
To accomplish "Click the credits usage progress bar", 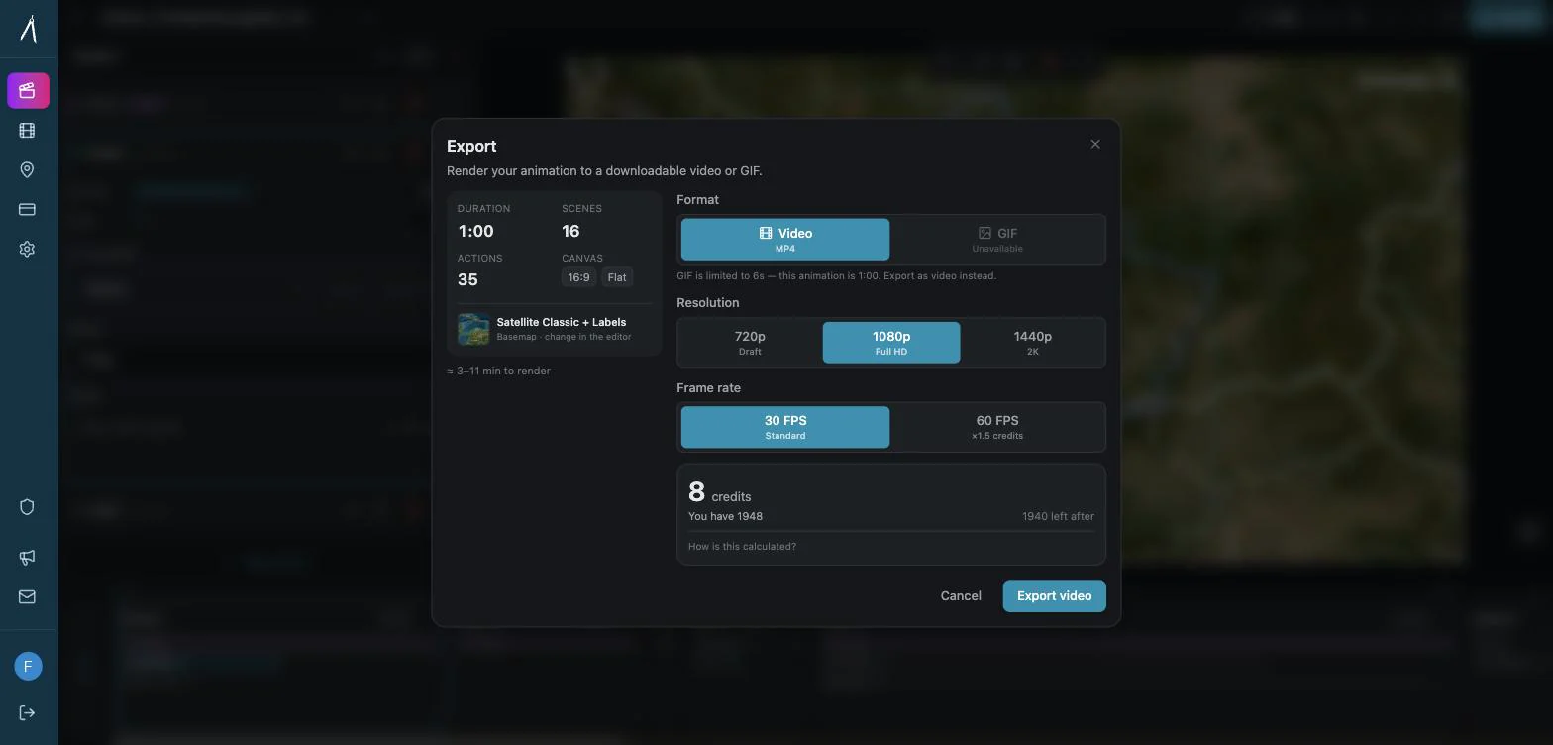I will coord(891,531).
